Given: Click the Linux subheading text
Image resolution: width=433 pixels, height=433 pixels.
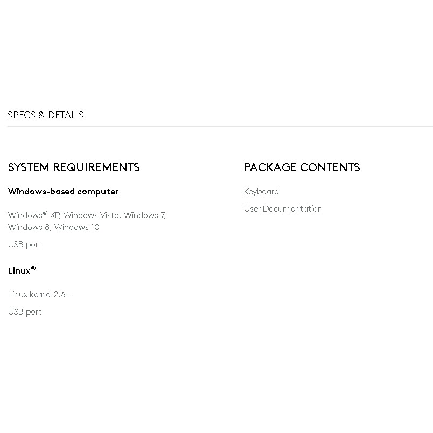Looking at the screenshot, I should click(19, 270).
